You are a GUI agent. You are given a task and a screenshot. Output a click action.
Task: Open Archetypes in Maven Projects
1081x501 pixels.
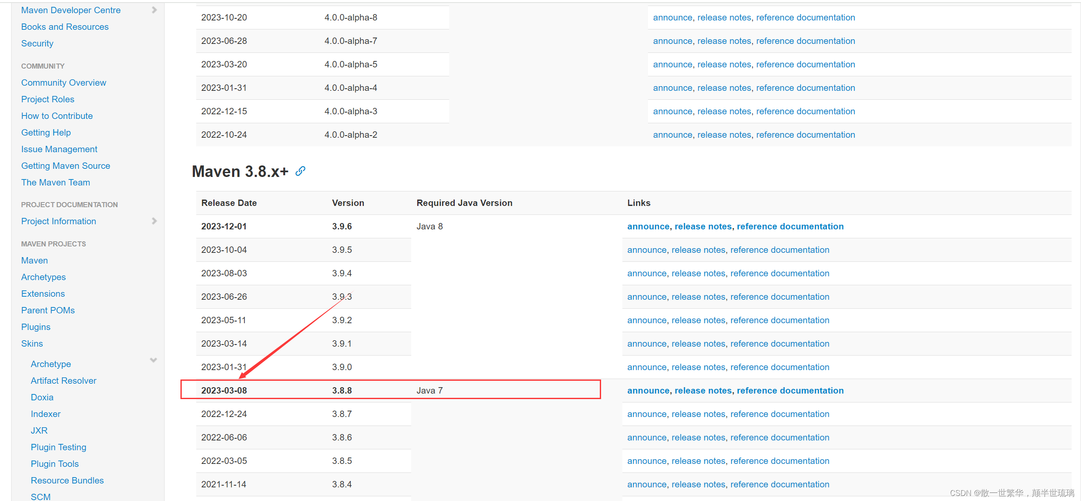tap(44, 277)
